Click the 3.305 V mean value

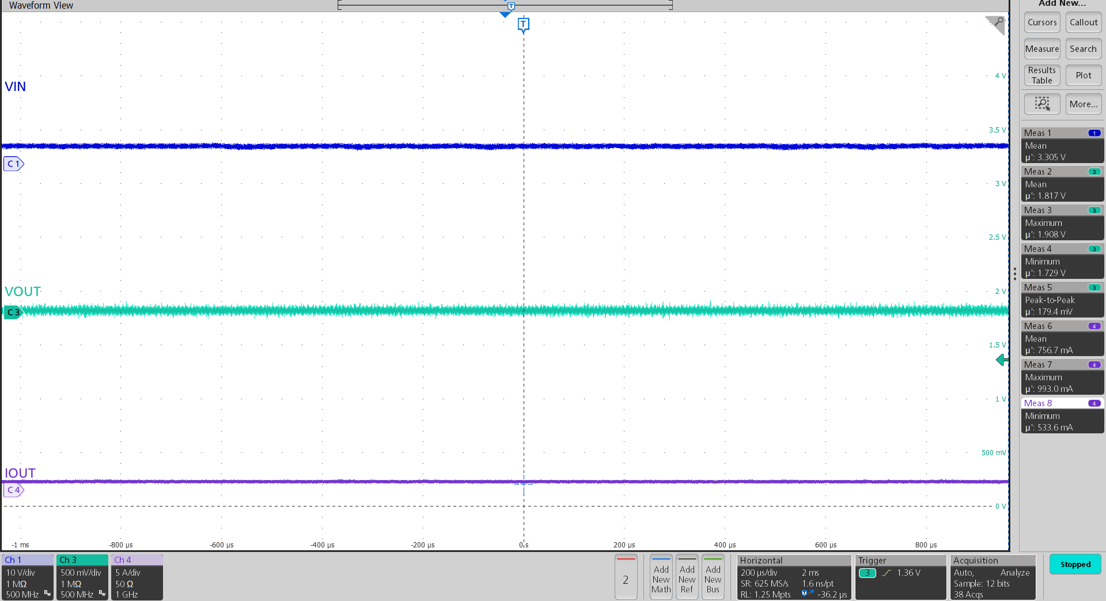point(1051,157)
